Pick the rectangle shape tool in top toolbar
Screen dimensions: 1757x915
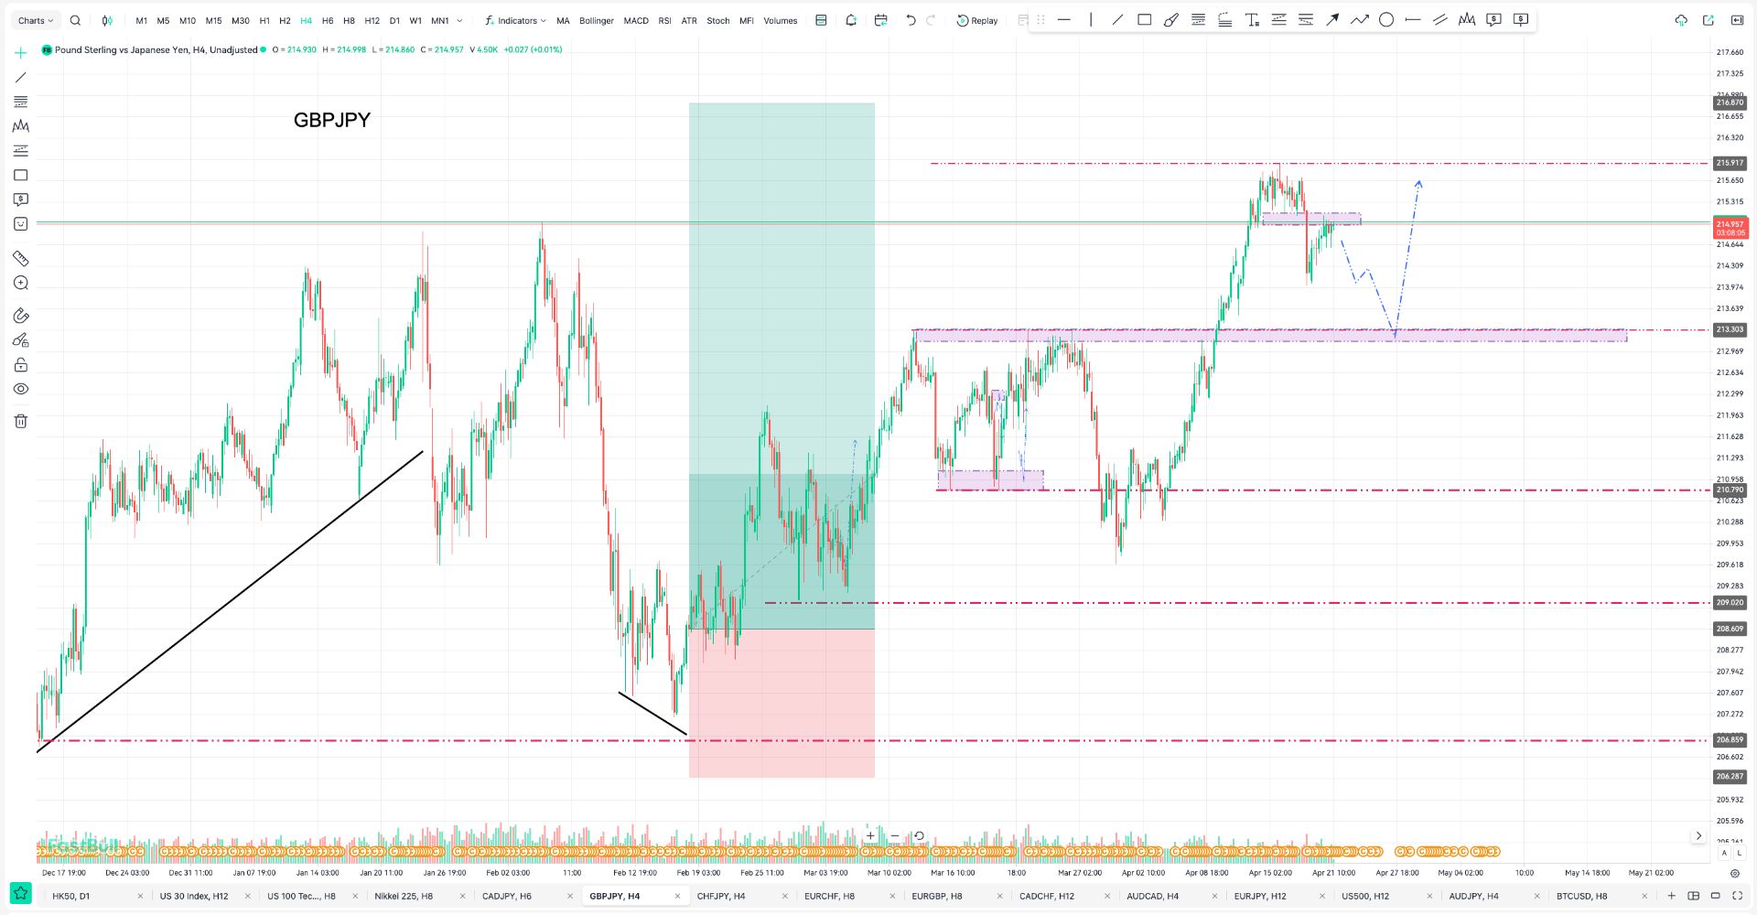[1144, 20]
